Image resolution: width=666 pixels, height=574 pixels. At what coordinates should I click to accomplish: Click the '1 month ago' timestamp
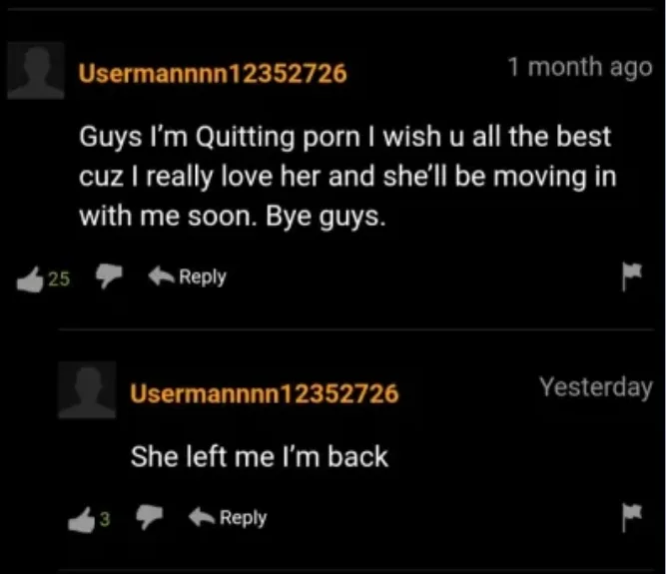pyautogui.click(x=580, y=68)
